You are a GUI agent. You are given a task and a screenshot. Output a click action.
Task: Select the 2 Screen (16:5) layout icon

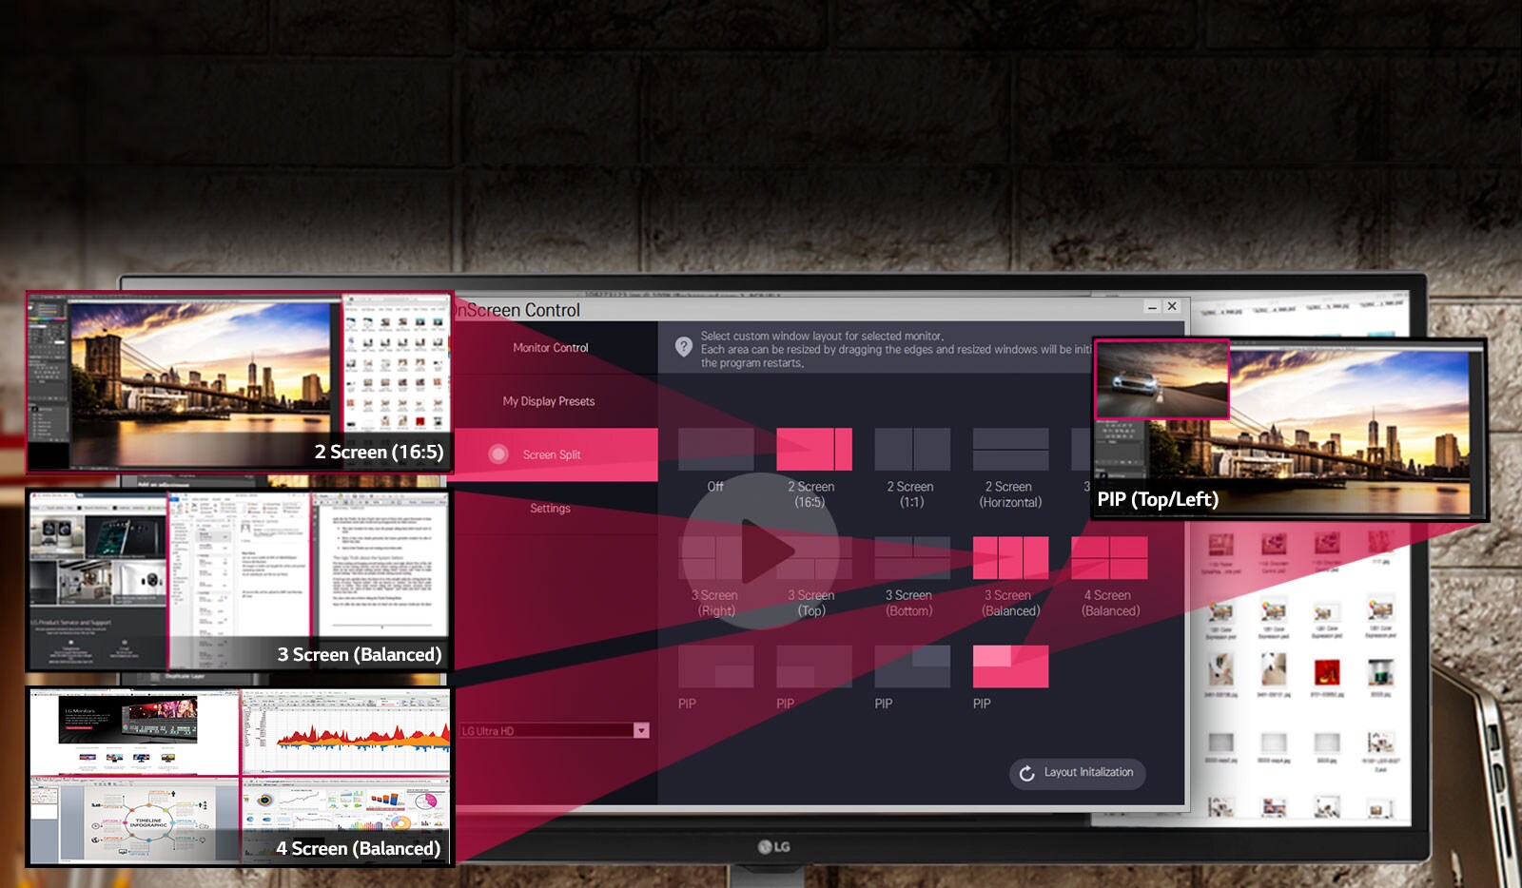(x=813, y=449)
